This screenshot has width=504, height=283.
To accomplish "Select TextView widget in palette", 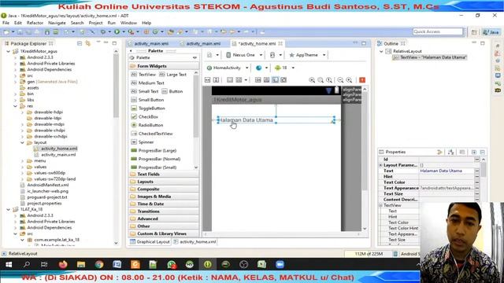I will pos(143,75).
